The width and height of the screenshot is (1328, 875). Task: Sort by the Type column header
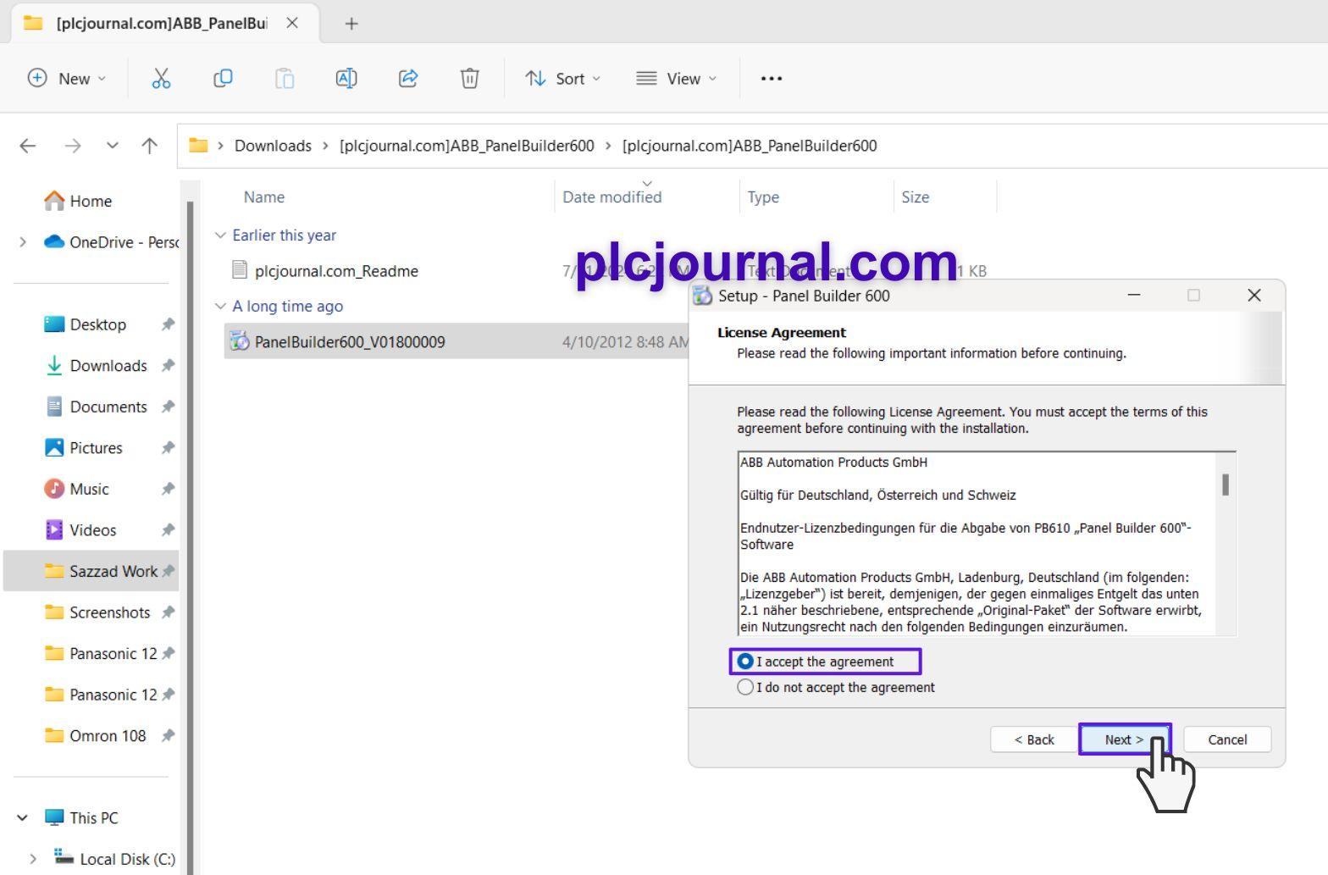pos(763,197)
